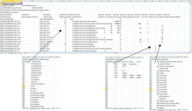This screenshot has width=192, height=111.
Task: Open the GteBACnet_V1_Object-Types sheet tab
Action: 40,108
